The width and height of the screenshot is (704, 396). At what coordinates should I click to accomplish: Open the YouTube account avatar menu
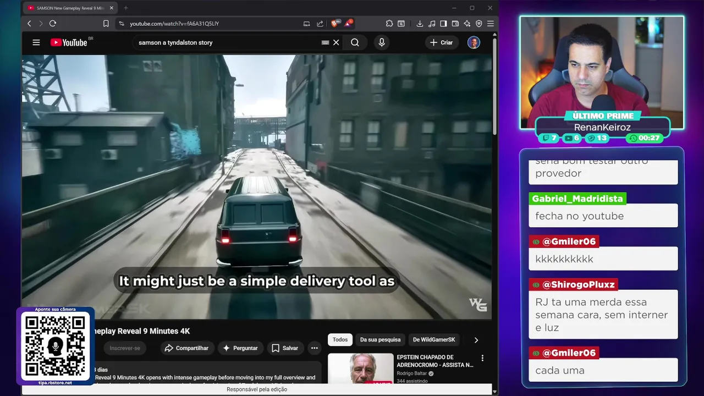(474, 42)
